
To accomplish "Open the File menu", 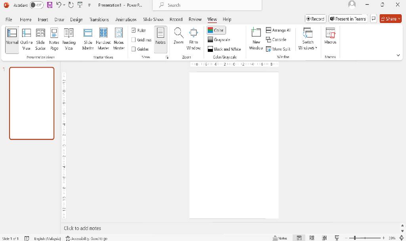I will click(x=9, y=19).
